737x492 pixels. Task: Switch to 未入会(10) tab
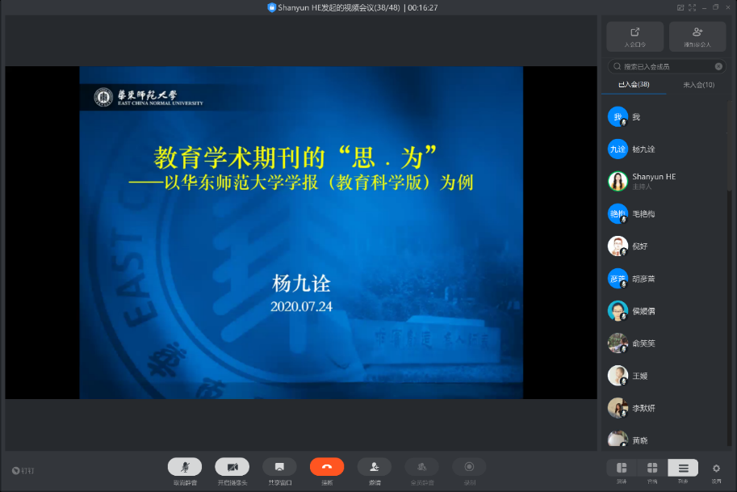point(698,85)
